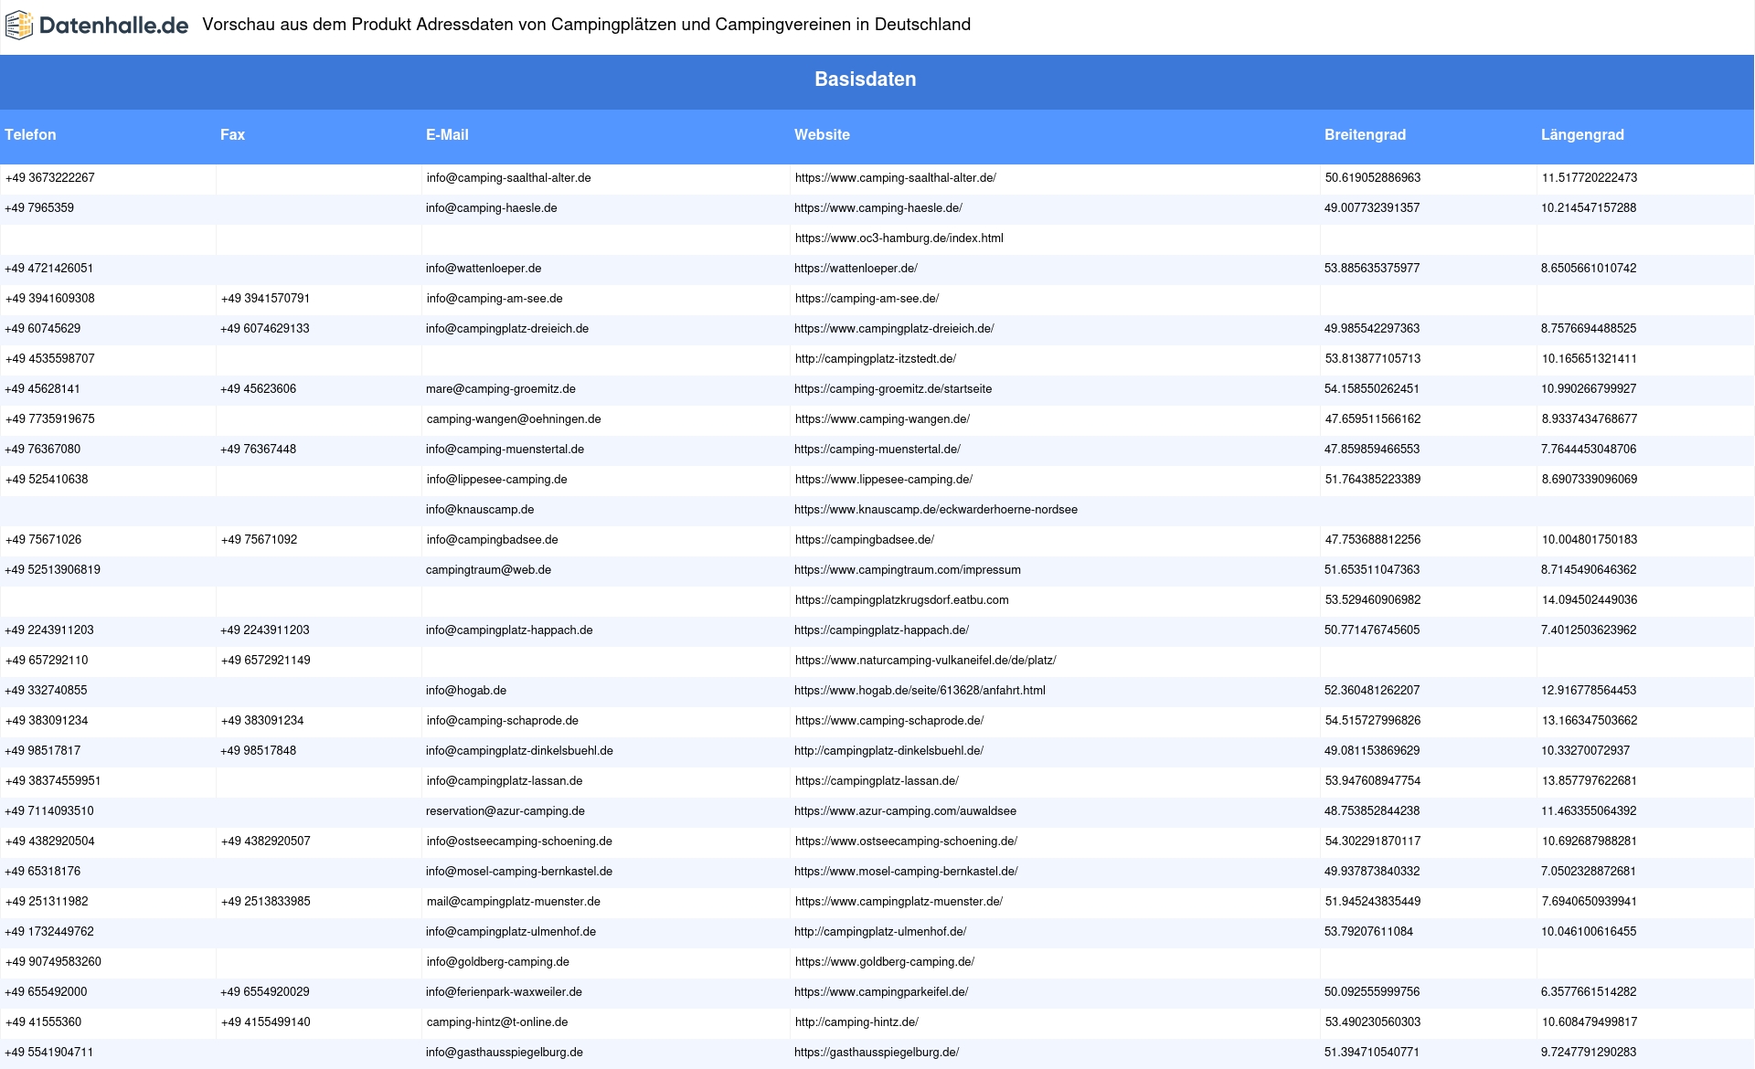The height and width of the screenshot is (1069, 1755).
Task: Select email info@camping-schaprode.de
Action: click(x=503, y=721)
